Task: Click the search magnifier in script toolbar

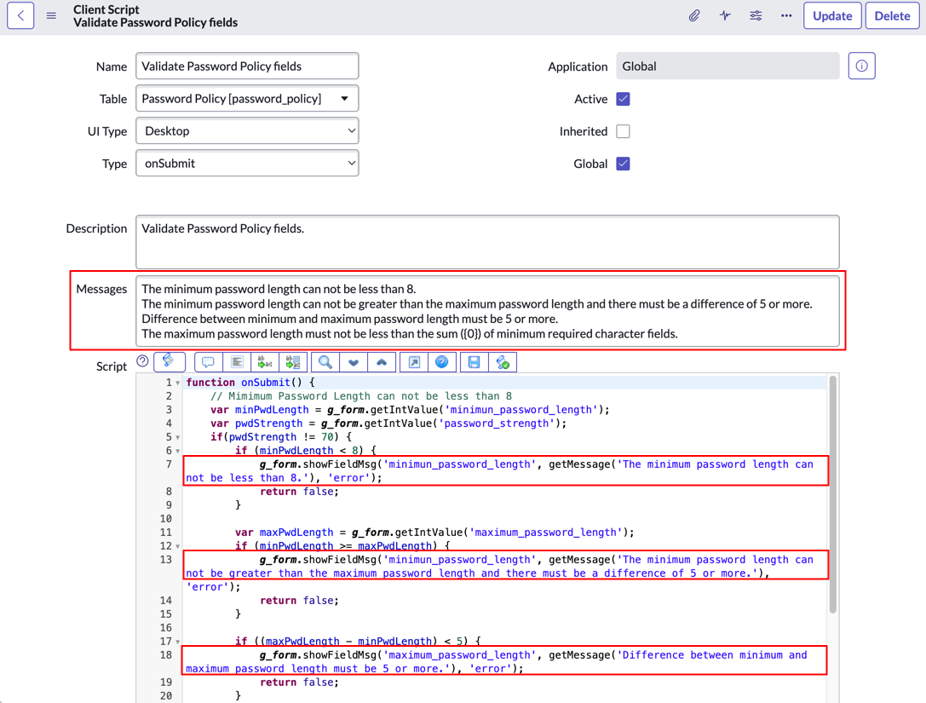Action: (325, 362)
